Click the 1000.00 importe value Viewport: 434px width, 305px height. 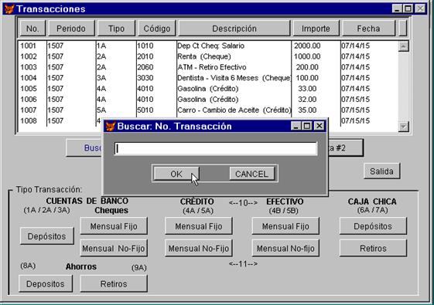click(x=307, y=56)
